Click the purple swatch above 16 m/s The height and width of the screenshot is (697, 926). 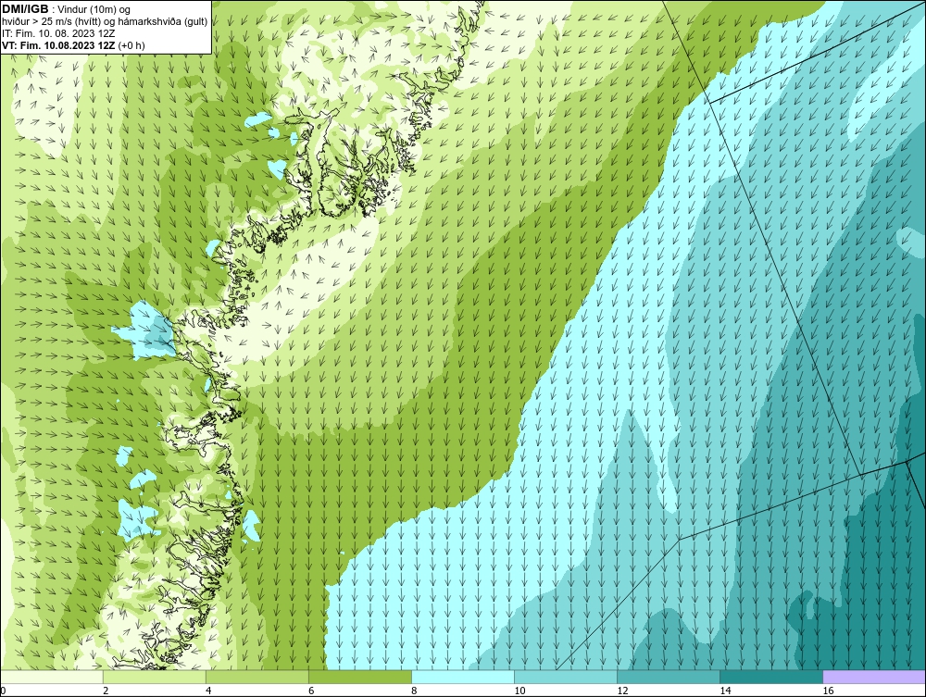coord(874,677)
